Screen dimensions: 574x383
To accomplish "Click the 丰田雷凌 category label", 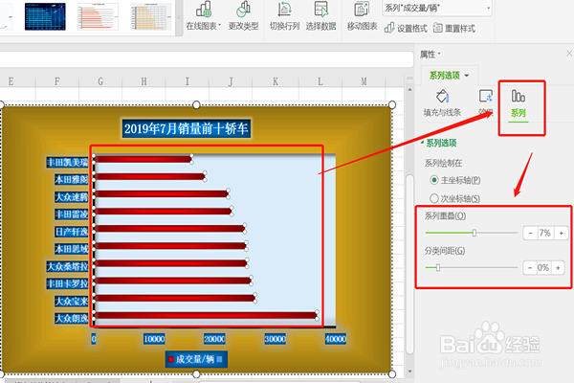I will [x=72, y=214].
